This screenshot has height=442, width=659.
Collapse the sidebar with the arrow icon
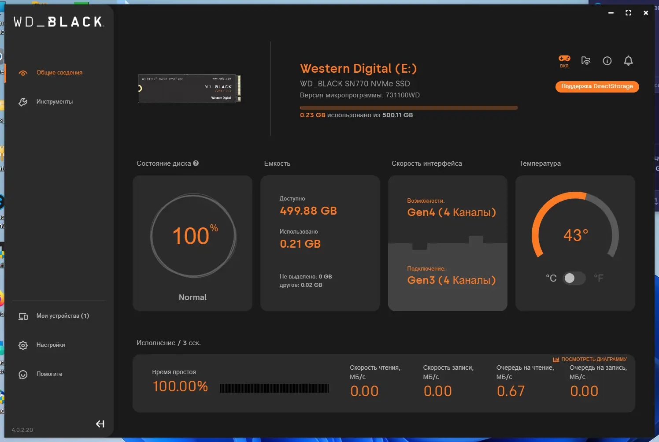coord(100,423)
